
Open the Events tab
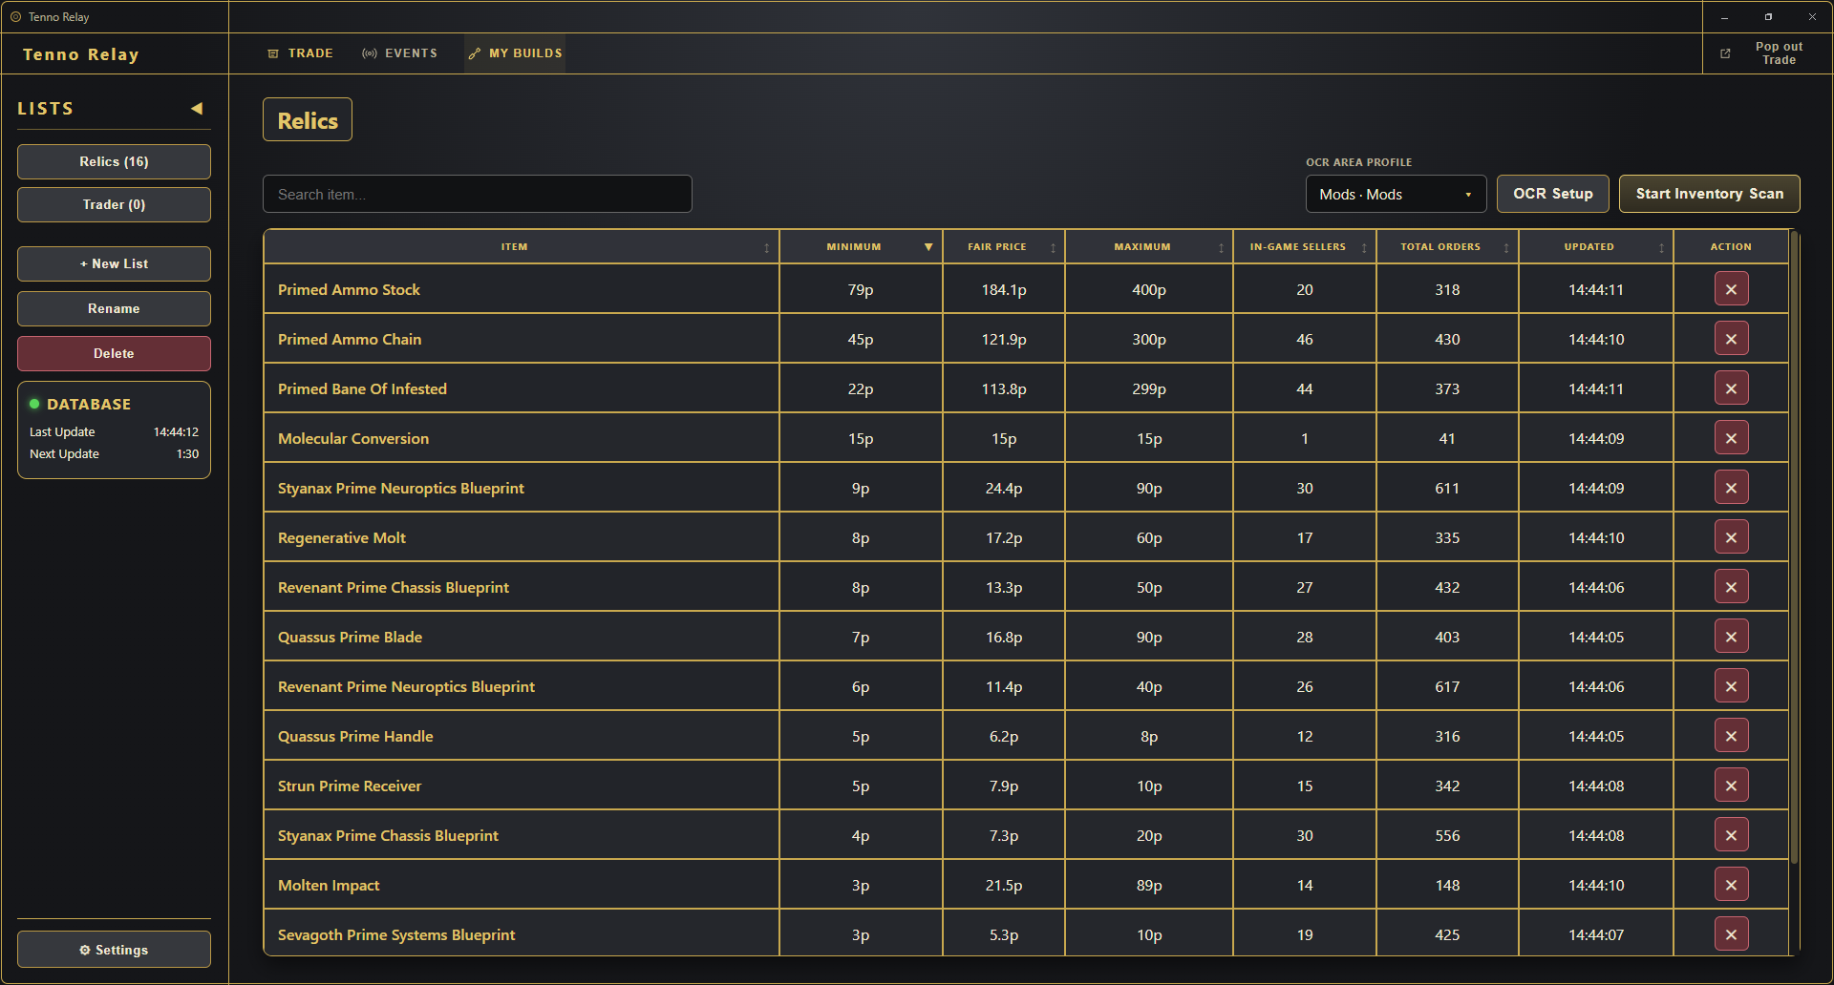point(399,53)
